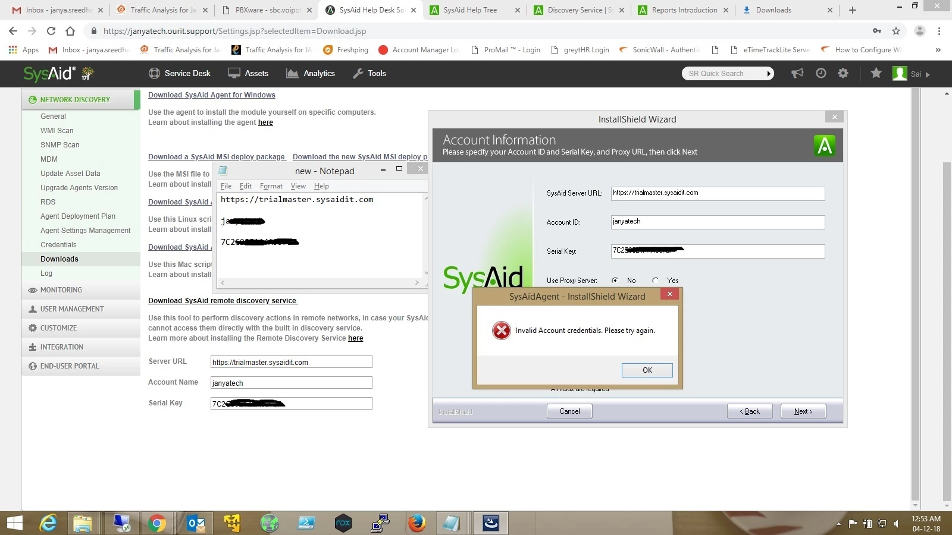The height and width of the screenshot is (535, 952).
Task: Switch to the PBXware browser tab
Action: tap(267, 10)
